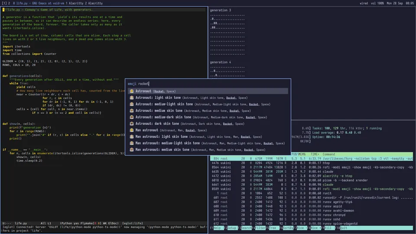
Task: Pick 'Astronaut: light skin tone' emoji entry
Action: coord(208,97)
